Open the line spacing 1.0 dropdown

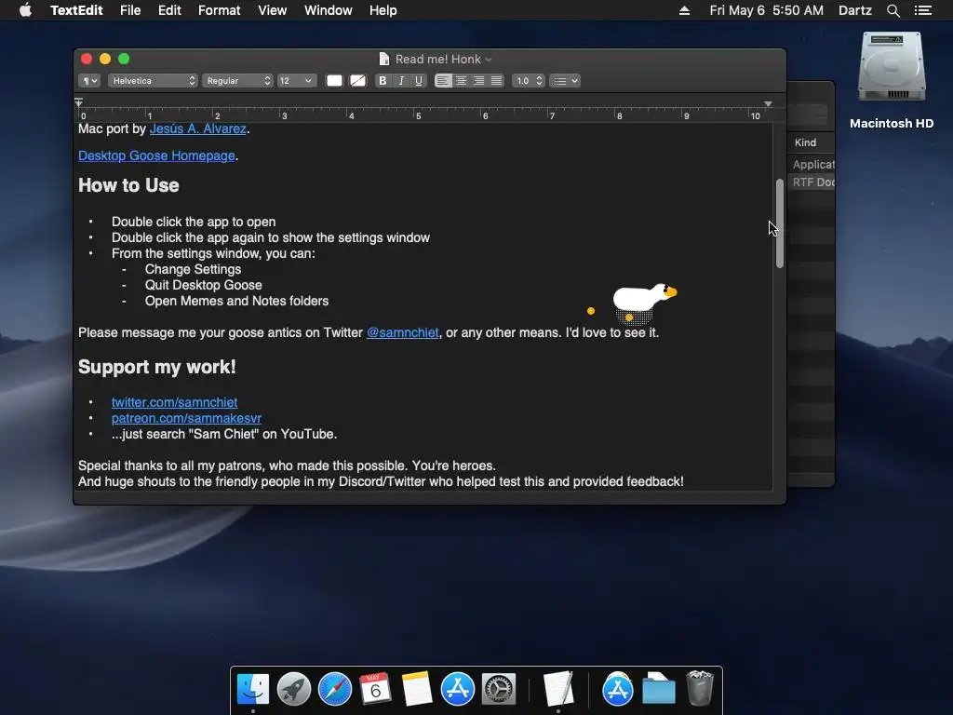tap(528, 81)
